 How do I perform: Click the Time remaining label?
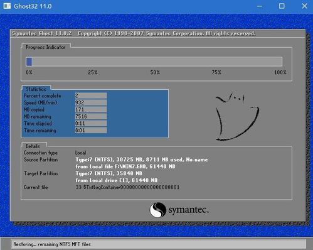[40, 131]
